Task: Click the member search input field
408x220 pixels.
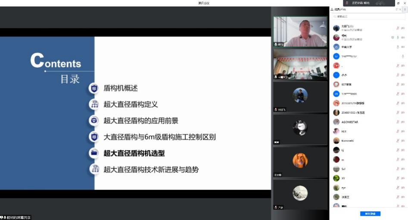Action: (x=368, y=16)
